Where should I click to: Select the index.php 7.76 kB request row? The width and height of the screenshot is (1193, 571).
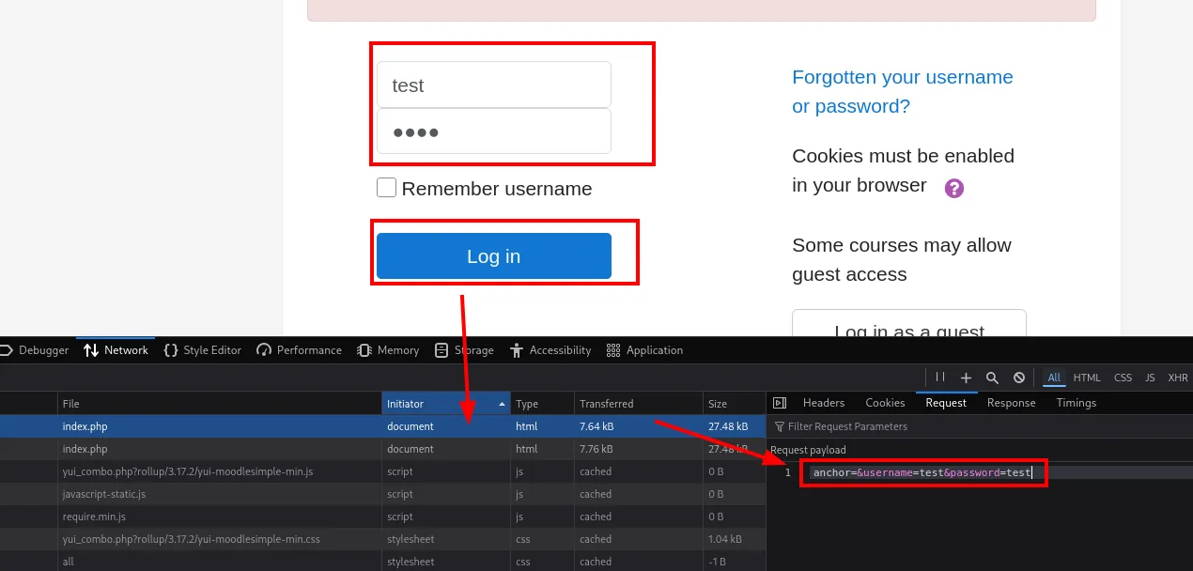point(382,449)
